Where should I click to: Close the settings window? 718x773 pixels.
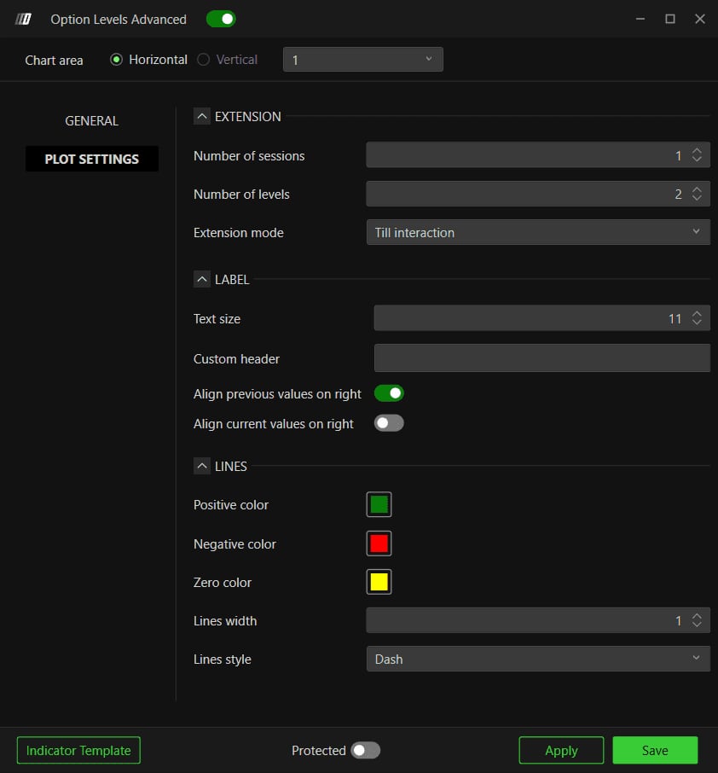pyautogui.click(x=700, y=19)
